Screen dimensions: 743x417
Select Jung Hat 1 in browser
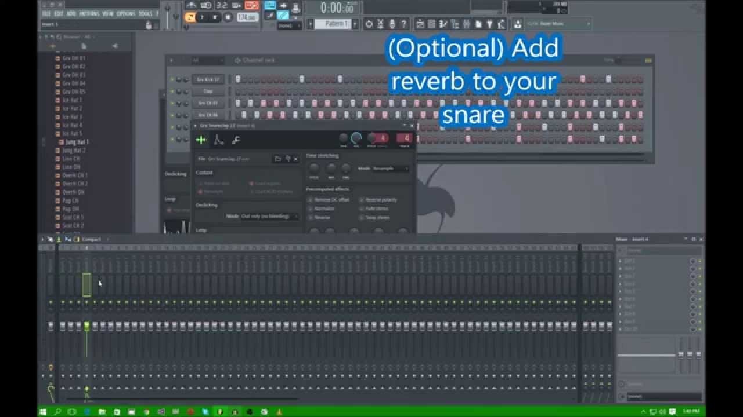click(77, 142)
